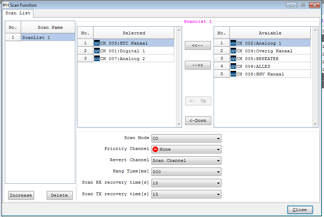This screenshot has width=324, height=217.
Task: Click the icon beside CH 006:ALLES
Action: (x=233, y=66)
